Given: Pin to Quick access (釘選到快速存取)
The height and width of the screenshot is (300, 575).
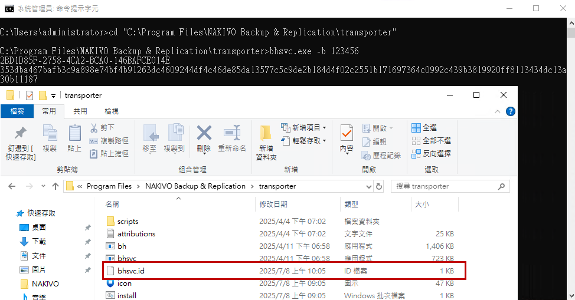Looking at the screenshot, I should [x=21, y=143].
